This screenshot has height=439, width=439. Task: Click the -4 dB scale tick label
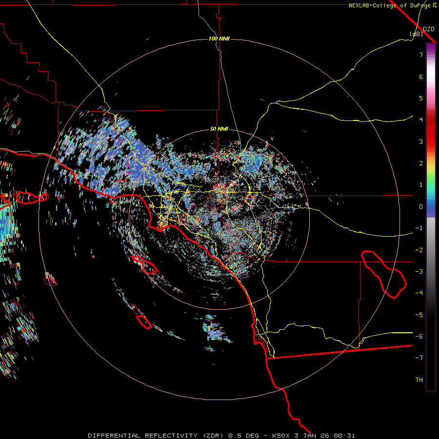[x=419, y=293]
